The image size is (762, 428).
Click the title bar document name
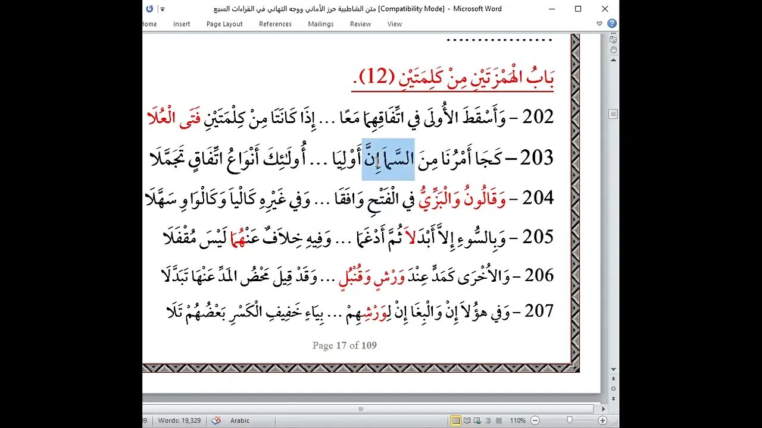(357, 9)
